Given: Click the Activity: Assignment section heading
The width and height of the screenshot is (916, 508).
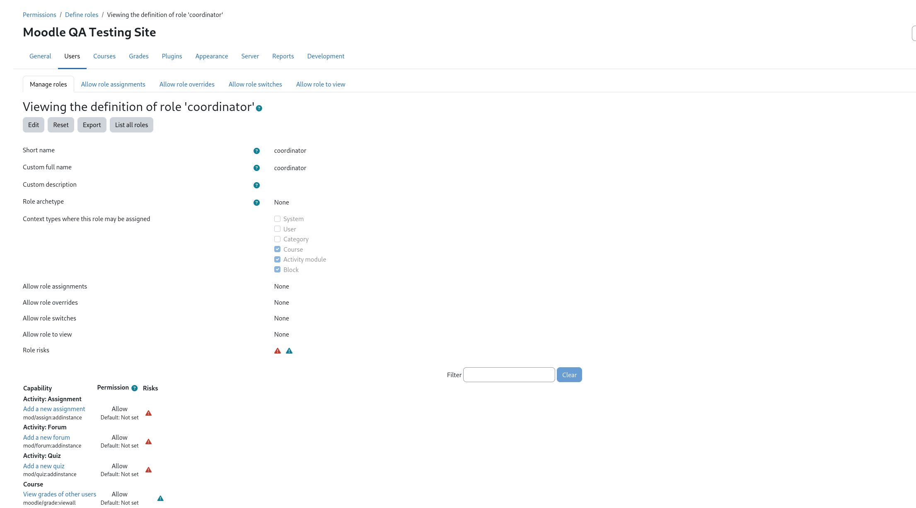Looking at the screenshot, I should (x=52, y=399).
